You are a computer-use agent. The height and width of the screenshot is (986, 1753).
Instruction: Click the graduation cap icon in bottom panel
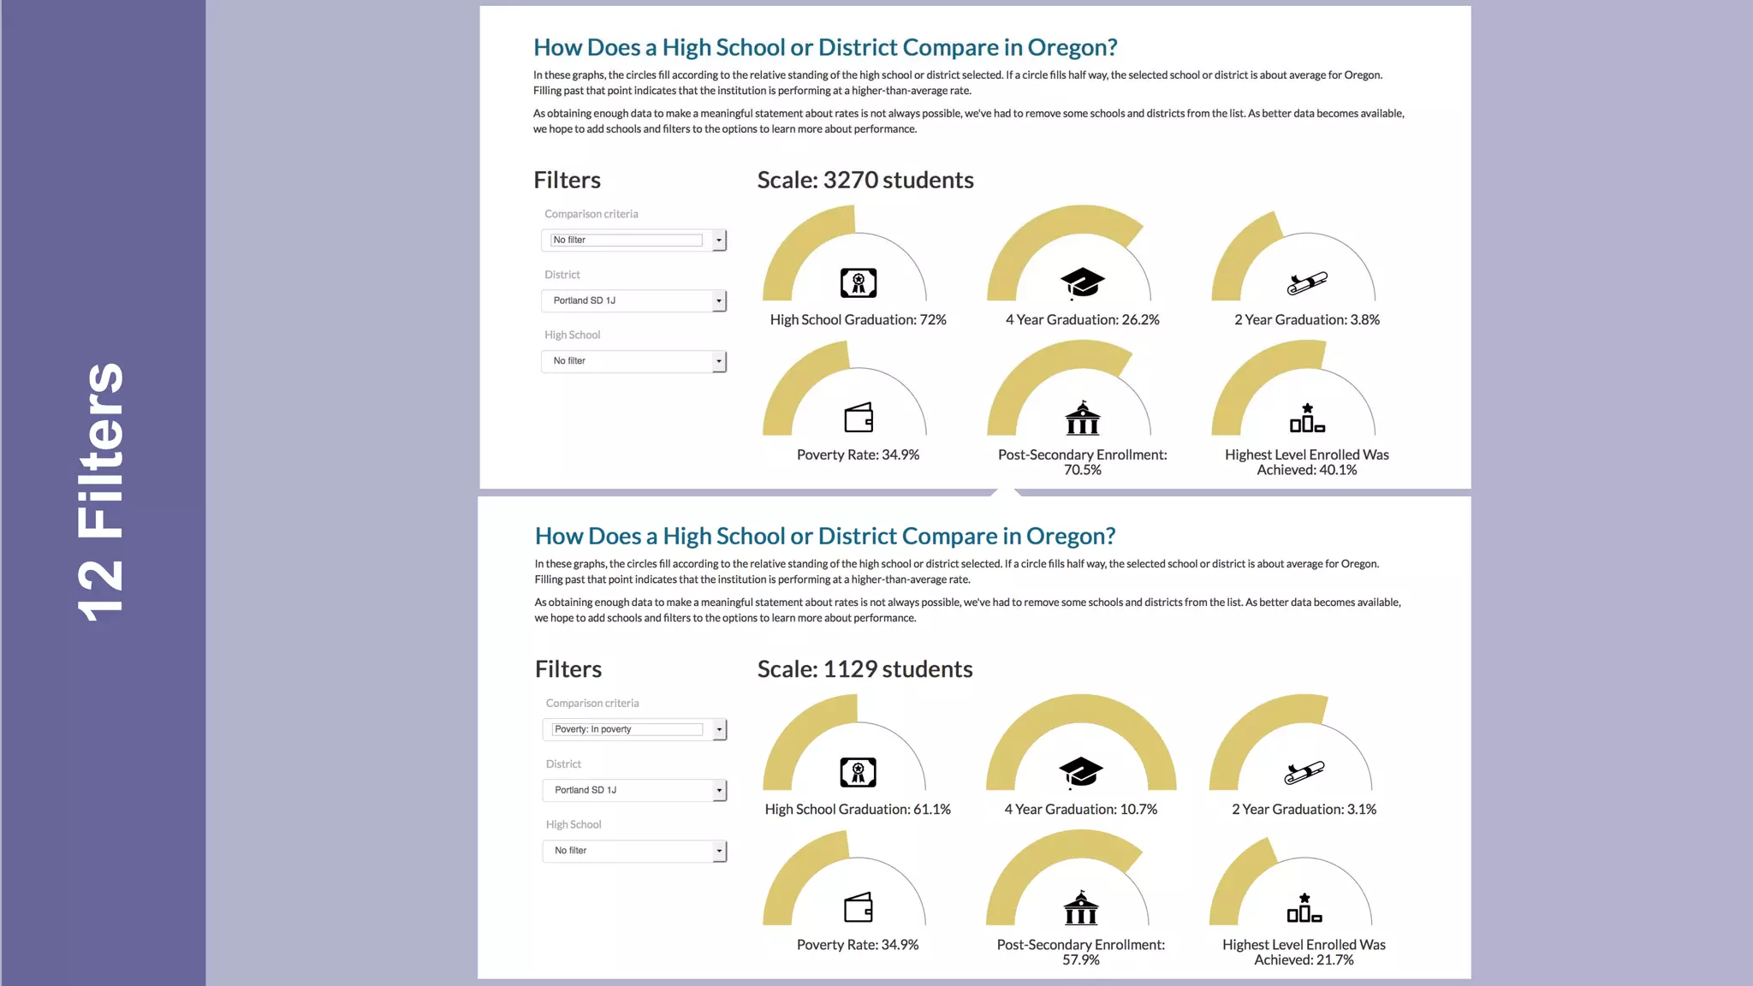point(1080,772)
